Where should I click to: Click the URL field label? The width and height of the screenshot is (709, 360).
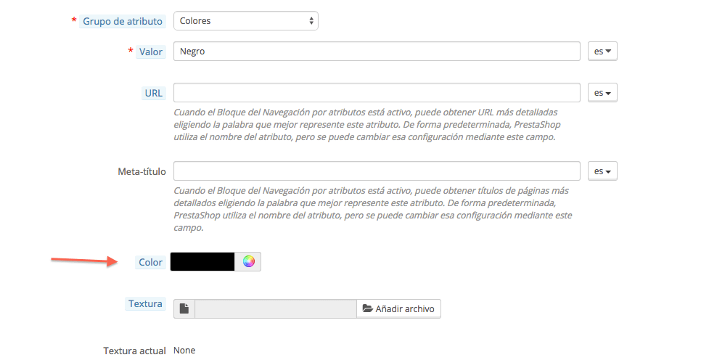(x=154, y=93)
